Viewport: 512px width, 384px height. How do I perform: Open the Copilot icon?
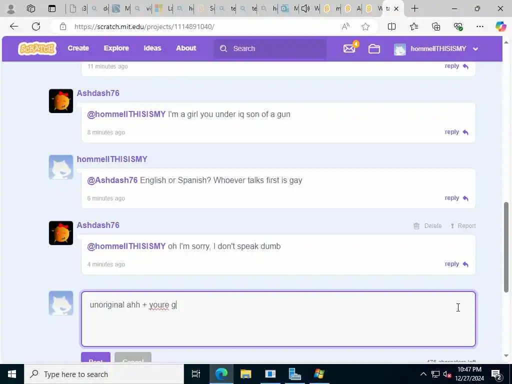[500, 26]
